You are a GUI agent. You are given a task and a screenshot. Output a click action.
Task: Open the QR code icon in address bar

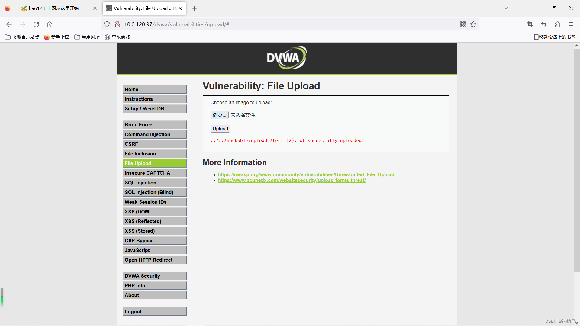tap(462, 24)
